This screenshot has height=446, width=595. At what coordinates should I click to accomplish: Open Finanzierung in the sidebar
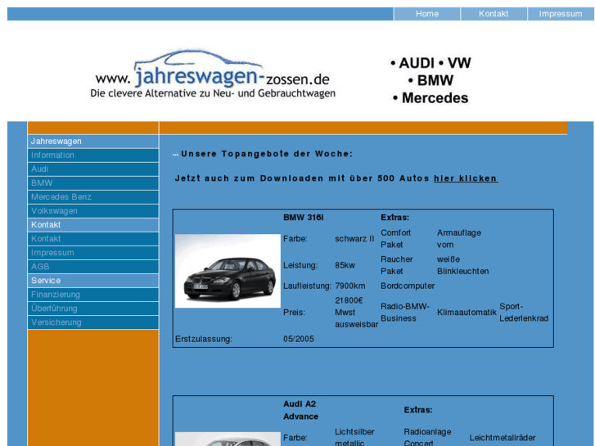point(93,295)
